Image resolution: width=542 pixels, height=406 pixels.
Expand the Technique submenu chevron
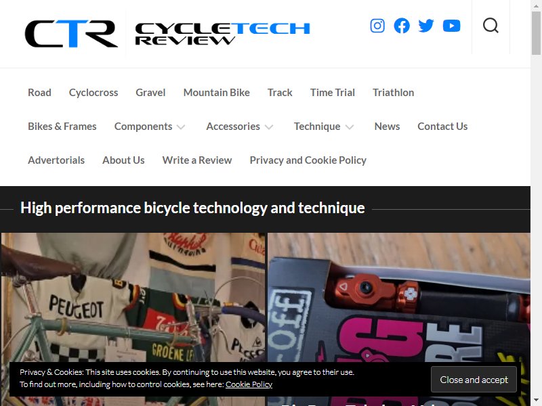click(x=350, y=127)
